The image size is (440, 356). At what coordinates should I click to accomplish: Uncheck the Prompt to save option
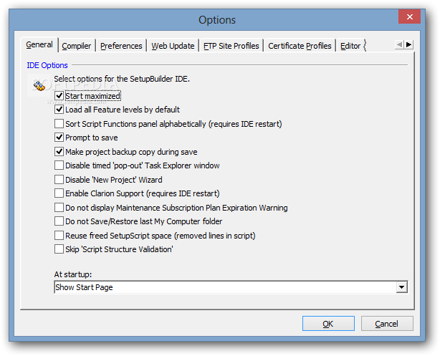59,138
